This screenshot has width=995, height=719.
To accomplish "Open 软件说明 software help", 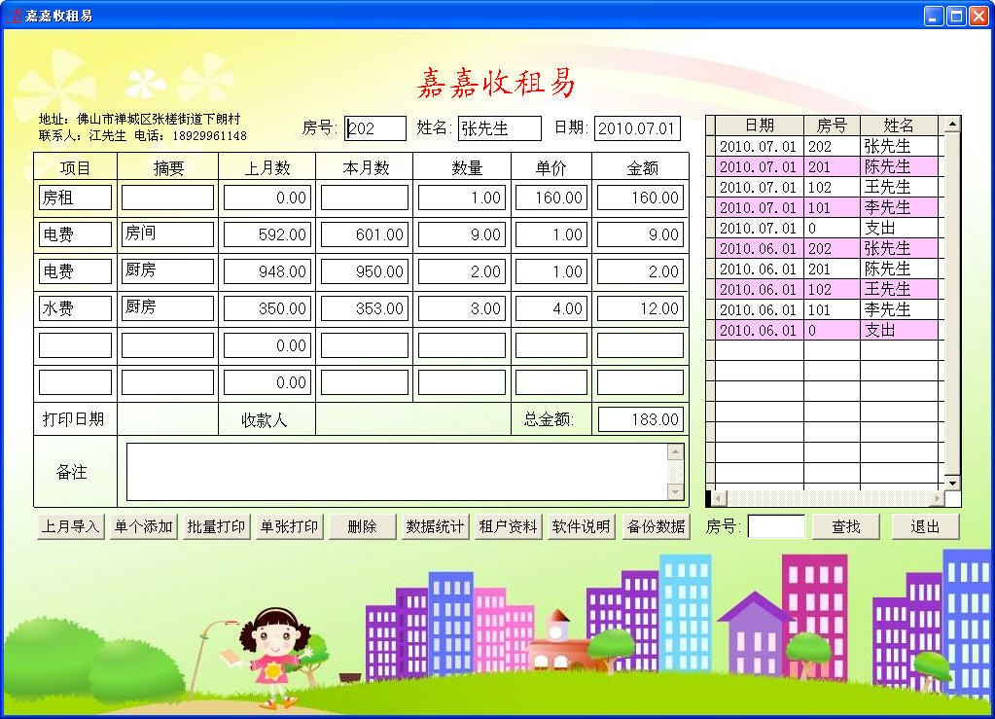I will click(582, 526).
